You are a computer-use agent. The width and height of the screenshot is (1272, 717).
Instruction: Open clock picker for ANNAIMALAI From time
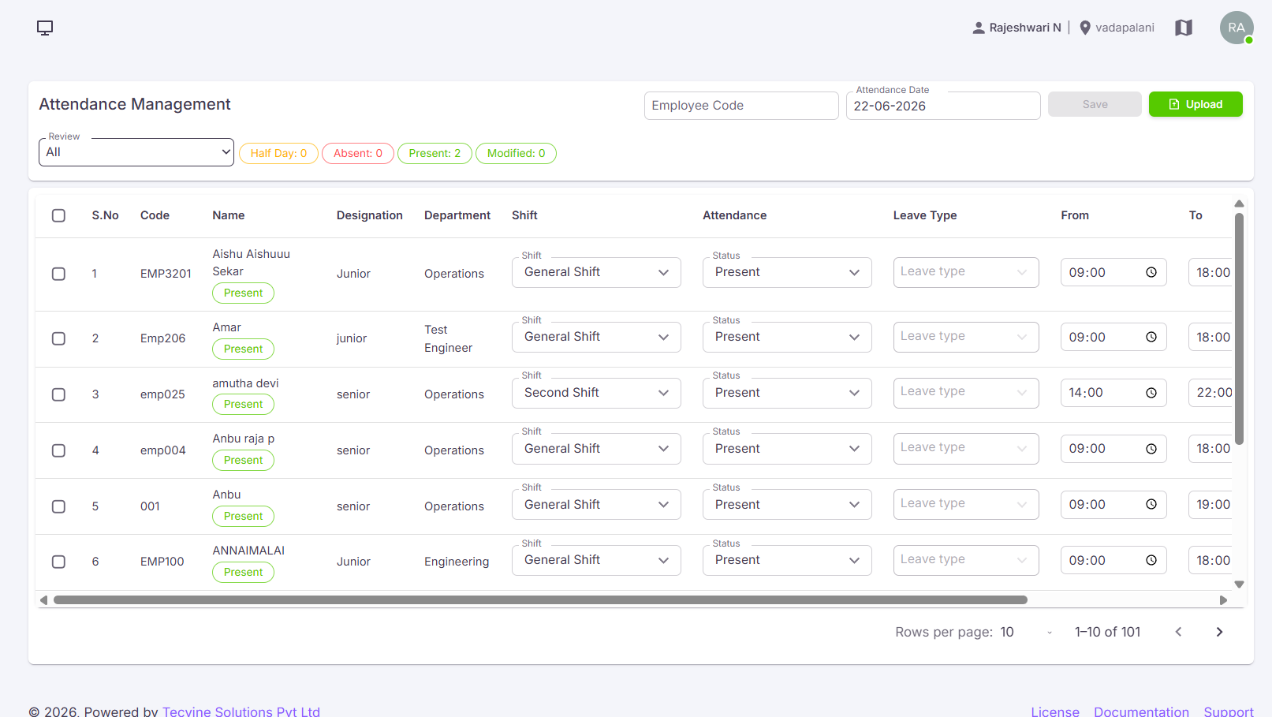click(x=1151, y=560)
